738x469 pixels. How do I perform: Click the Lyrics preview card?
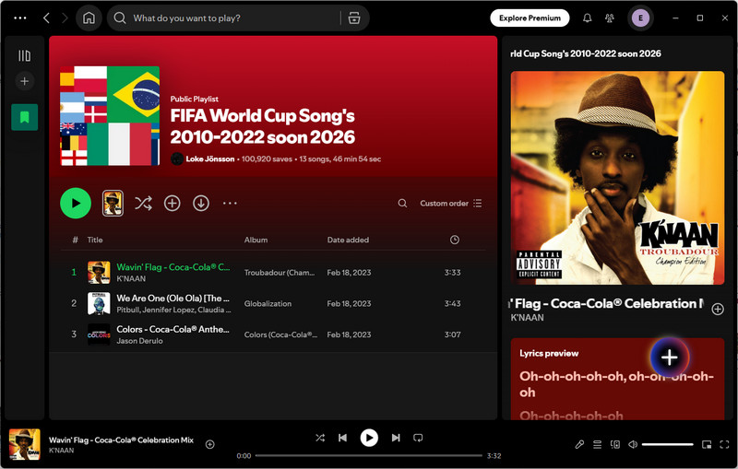(617, 379)
